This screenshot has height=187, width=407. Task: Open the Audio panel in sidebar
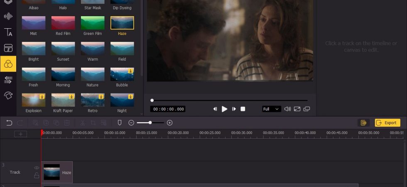pos(8,16)
